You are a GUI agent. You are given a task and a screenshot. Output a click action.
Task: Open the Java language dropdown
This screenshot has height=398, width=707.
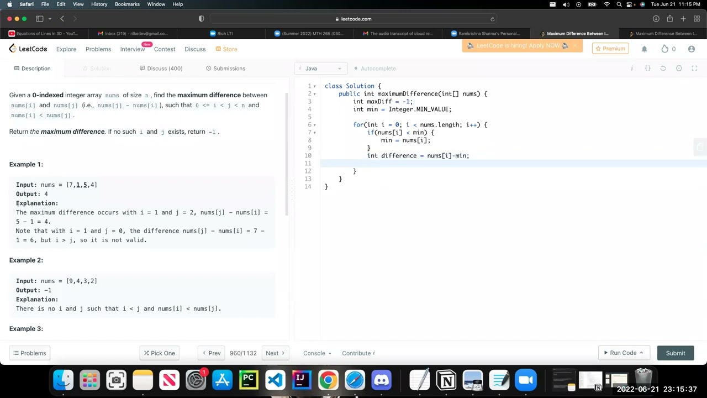321,69
